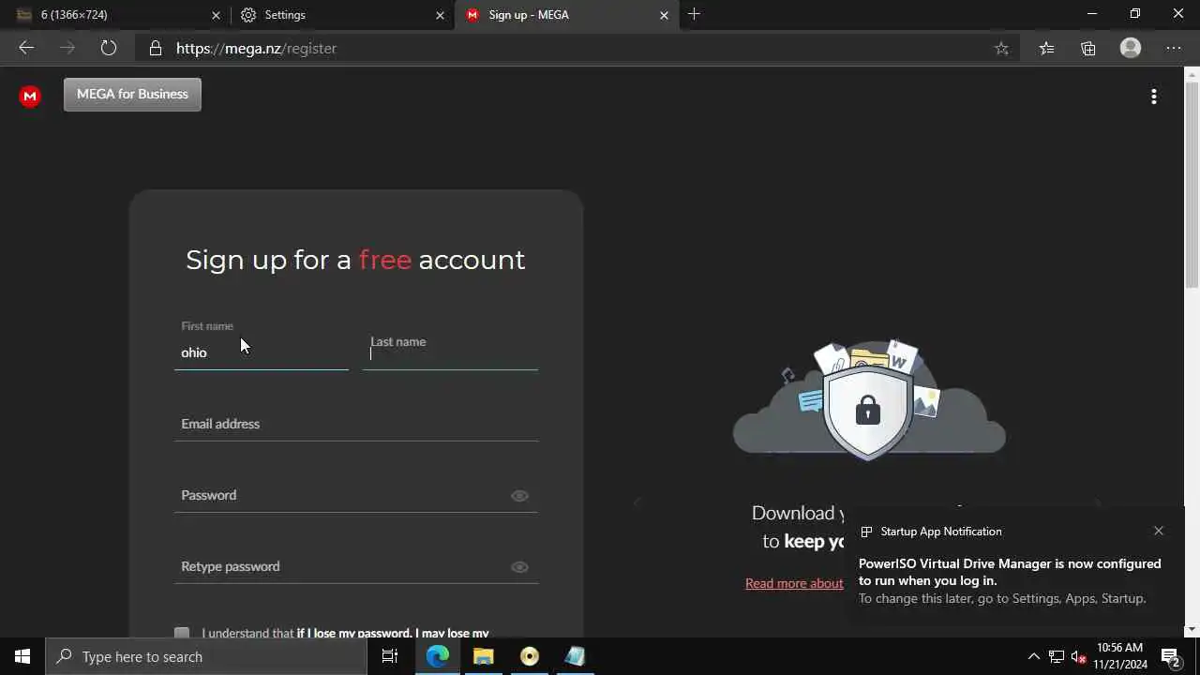The width and height of the screenshot is (1200, 675).
Task: Switch to the 6 (1366×724) tab
Action: pyautogui.click(x=116, y=15)
